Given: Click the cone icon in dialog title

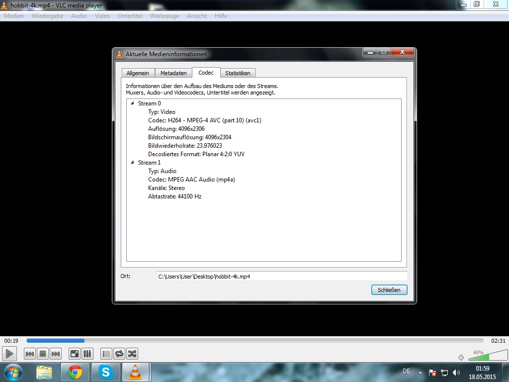Looking at the screenshot, I should point(119,54).
